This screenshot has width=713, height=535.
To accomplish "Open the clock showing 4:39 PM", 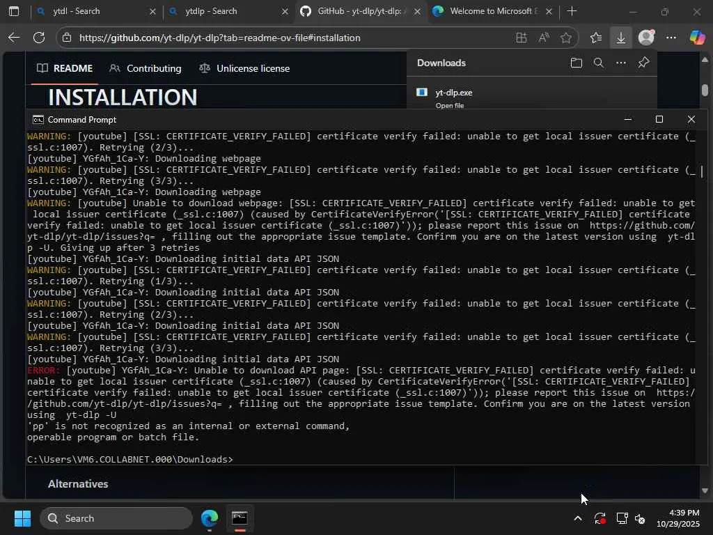I will coord(678,518).
